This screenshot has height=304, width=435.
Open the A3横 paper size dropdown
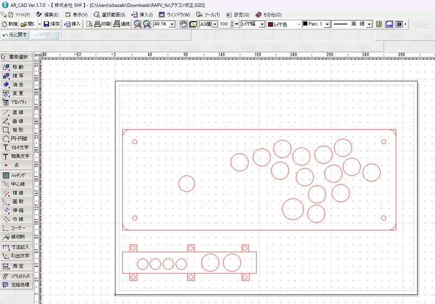tap(215, 24)
